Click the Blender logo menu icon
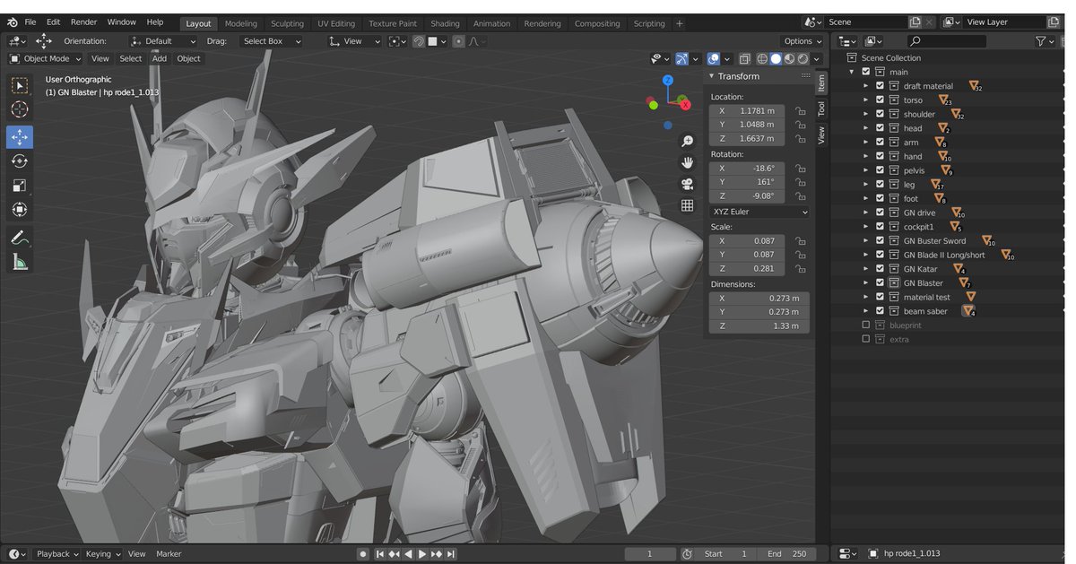1076x564 pixels. click(13, 22)
